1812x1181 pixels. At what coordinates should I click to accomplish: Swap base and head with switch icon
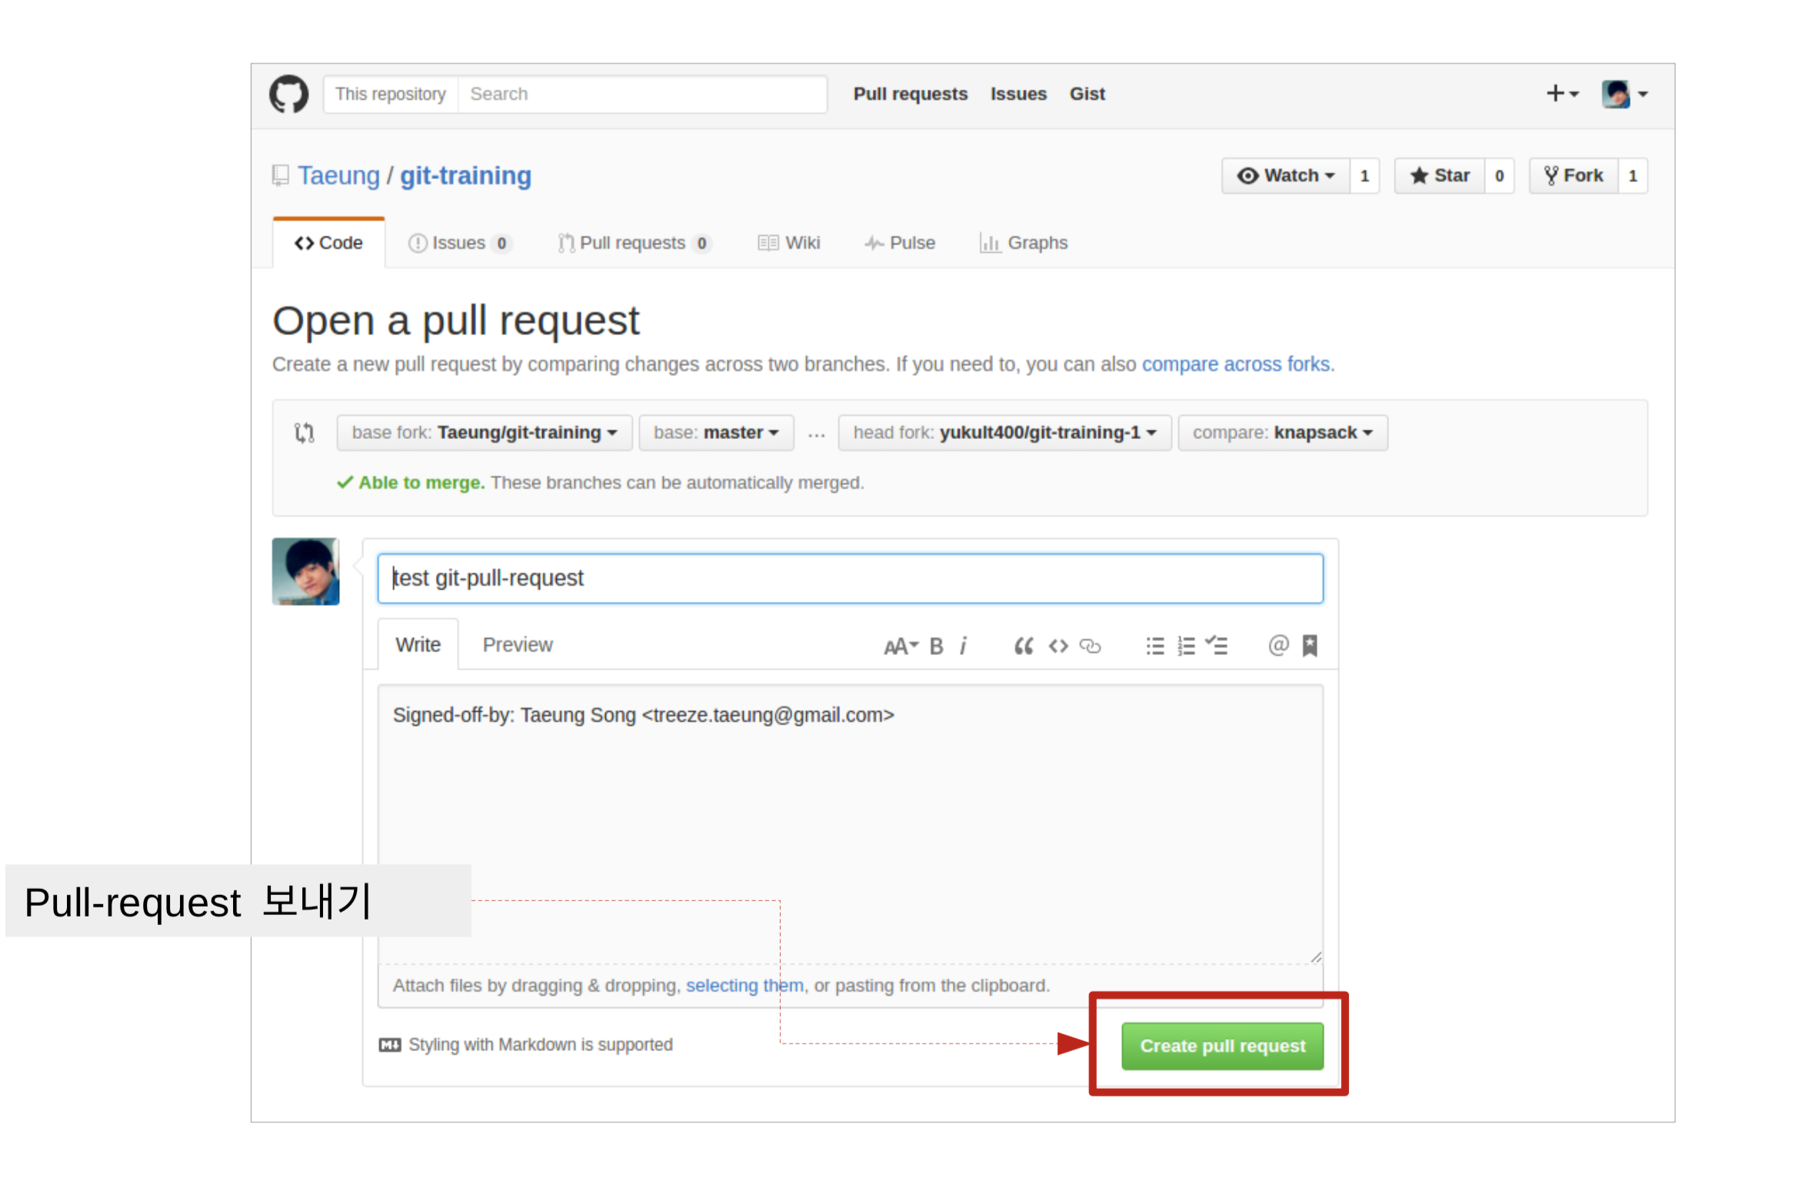coord(305,433)
